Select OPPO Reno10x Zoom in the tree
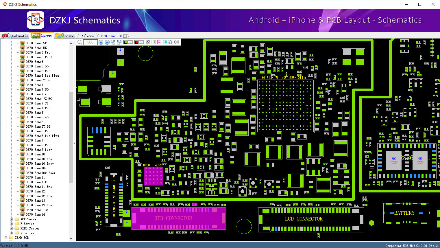 tap(40, 173)
